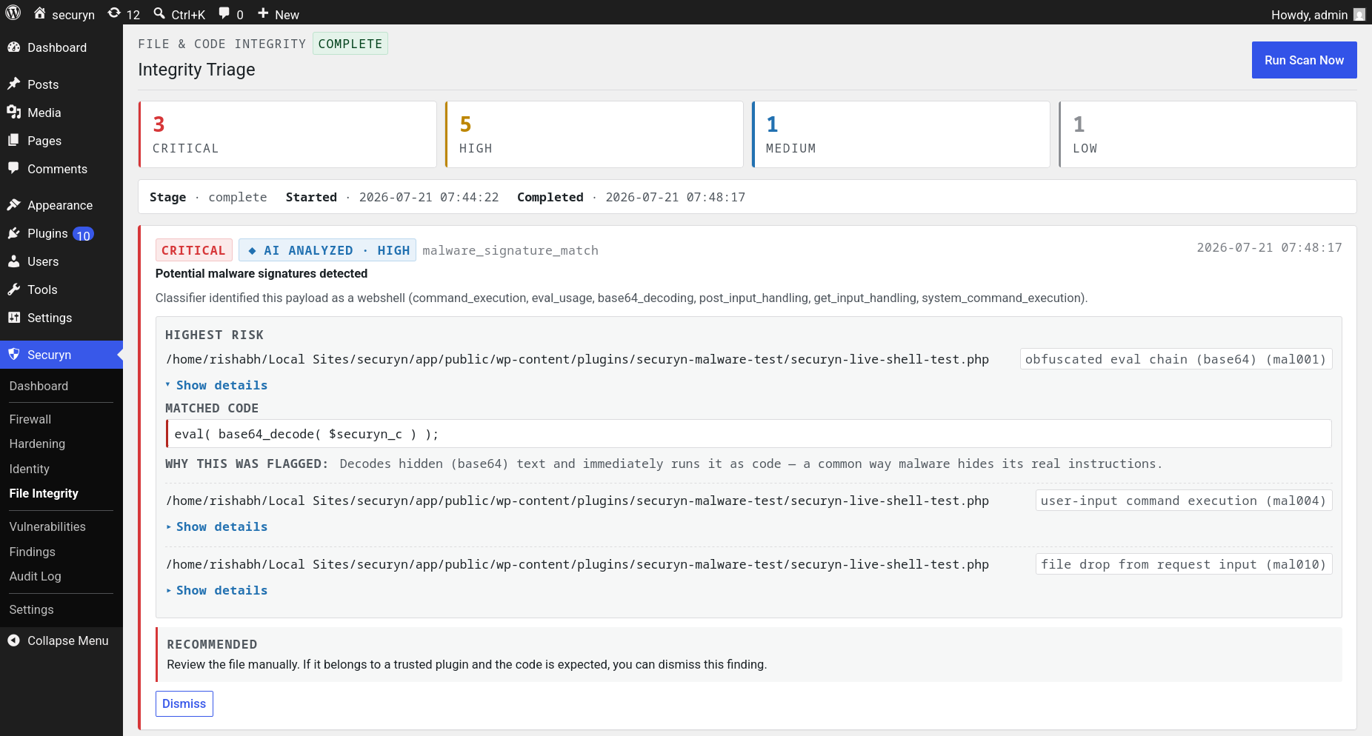The width and height of the screenshot is (1372, 736).
Task: Click the Plugins update count badge 10
Action: [83, 235]
